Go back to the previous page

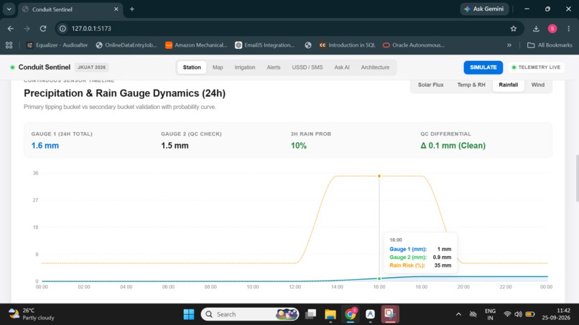pos(10,29)
